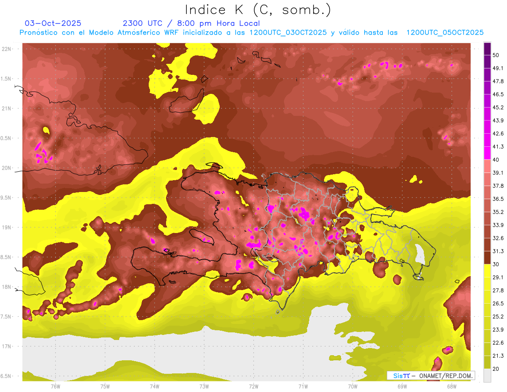Click the Pronóstico con el Modelo WRF subtitle
Viewport: 507px width, 392px height.
pyautogui.click(x=251, y=33)
